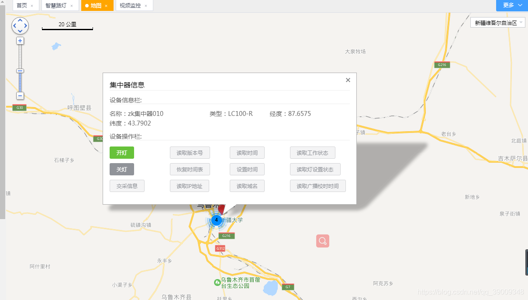Close the 地图 tab with its x
The width and height of the screenshot is (528, 300).
coord(106,6)
